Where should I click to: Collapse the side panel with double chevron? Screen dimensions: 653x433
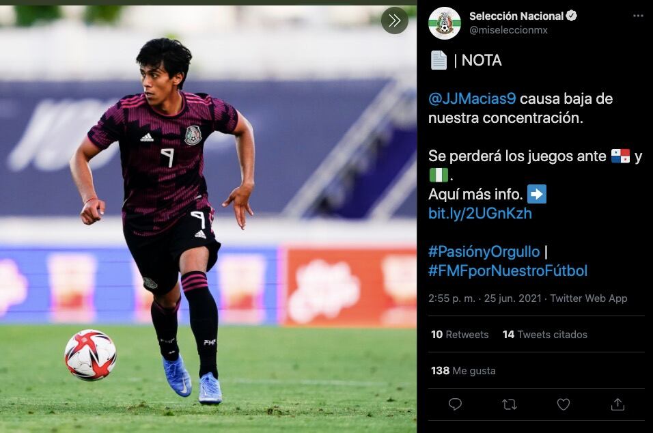[394, 20]
